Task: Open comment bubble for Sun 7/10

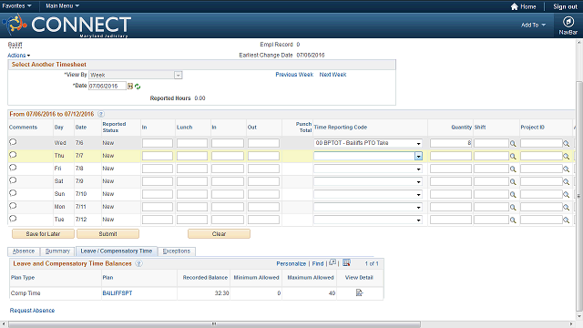Action: pos(13,193)
